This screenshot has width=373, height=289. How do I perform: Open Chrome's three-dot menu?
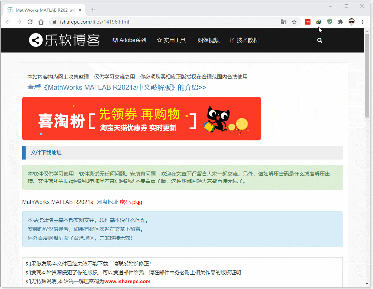click(x=362, y=22)
